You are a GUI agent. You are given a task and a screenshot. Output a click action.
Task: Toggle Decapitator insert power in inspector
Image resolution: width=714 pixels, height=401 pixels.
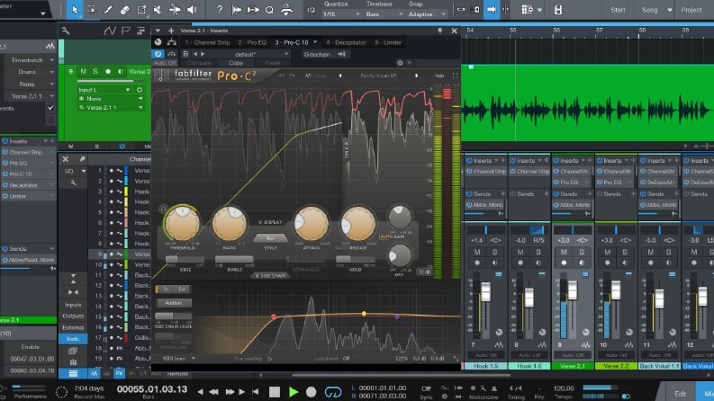[x=5, y=184]
